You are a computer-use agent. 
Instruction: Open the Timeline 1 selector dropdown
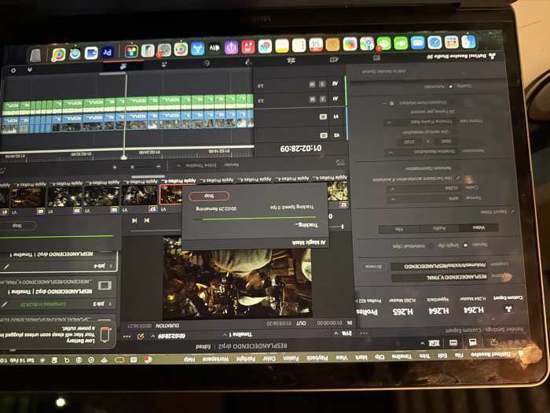(239, 334)
